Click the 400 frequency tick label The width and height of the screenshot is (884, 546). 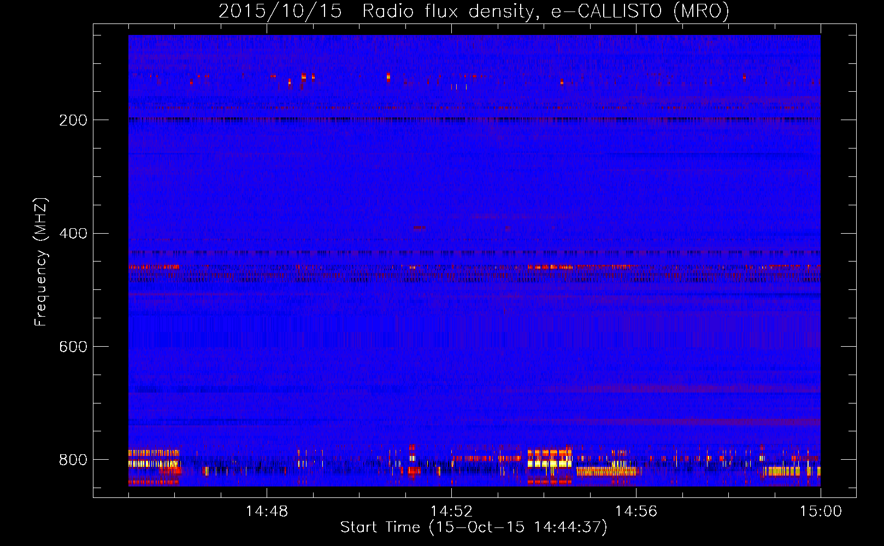[x=73, y=234]
